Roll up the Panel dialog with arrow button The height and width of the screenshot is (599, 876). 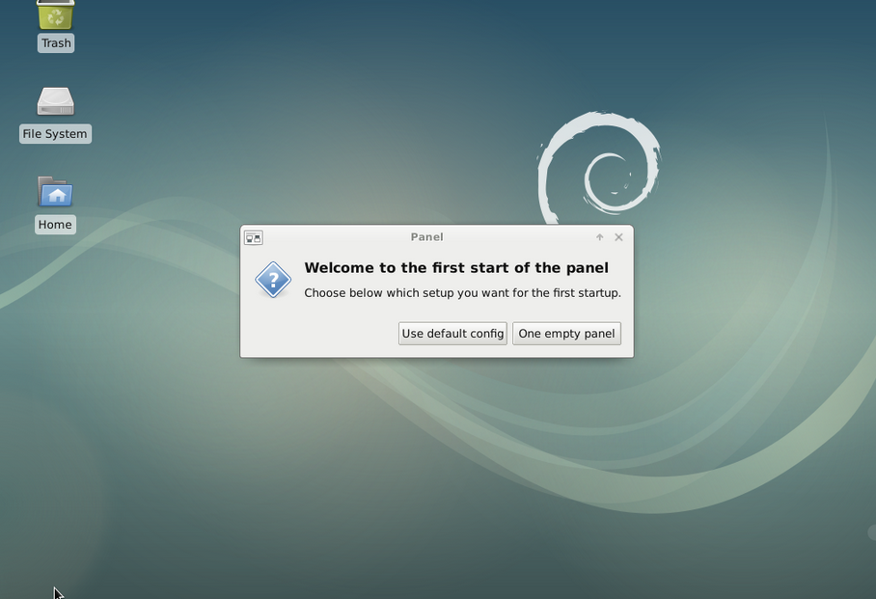(599, 237)
